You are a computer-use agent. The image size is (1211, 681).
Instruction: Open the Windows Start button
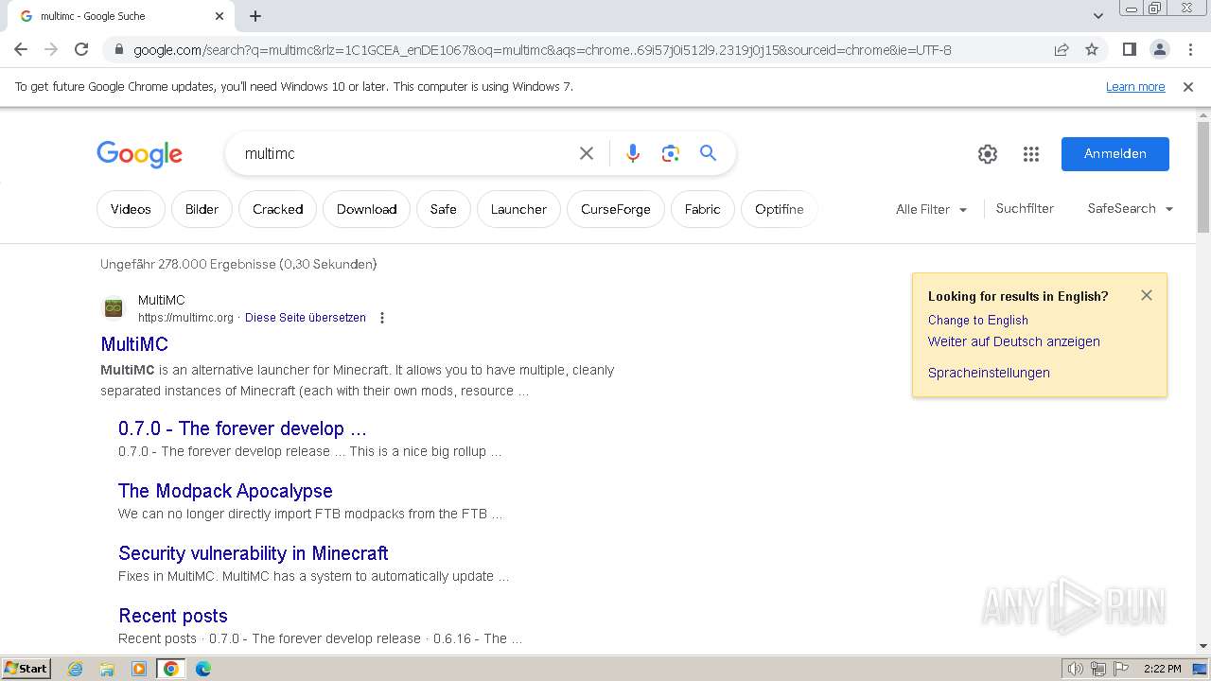(x=26, y=668)
